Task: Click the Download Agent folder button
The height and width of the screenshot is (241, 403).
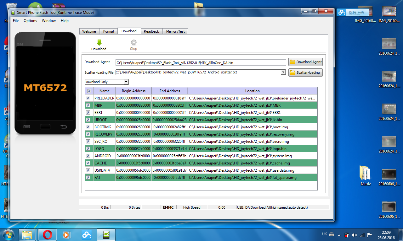Action: [305, 62]
